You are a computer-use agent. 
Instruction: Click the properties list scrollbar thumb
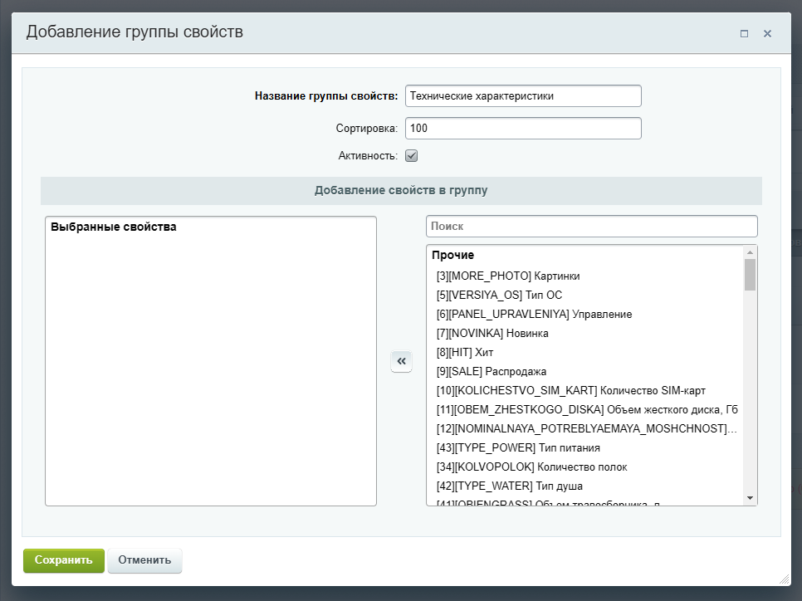pyautogui.click(x=750, y=275)
